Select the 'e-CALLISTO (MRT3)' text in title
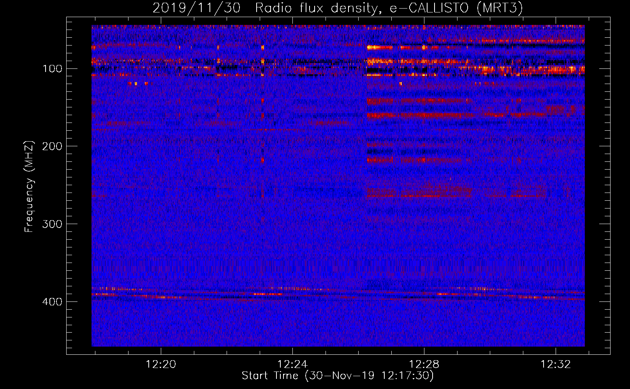 coord(456,8)
